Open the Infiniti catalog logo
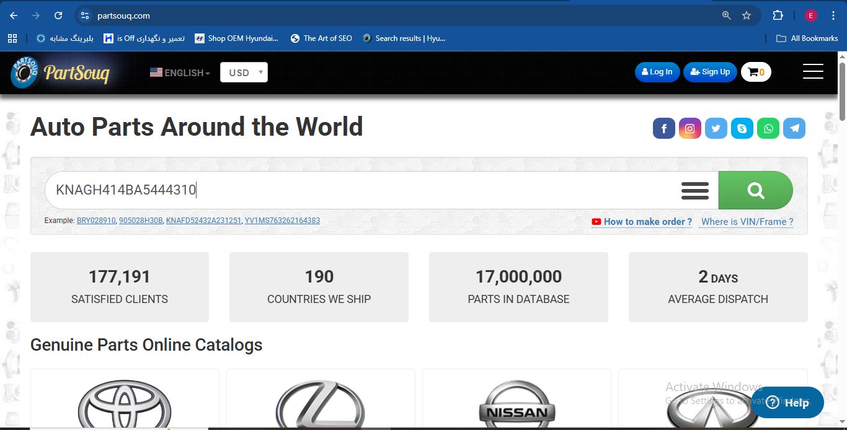847x430 pixels. click(x=712, y=409)
